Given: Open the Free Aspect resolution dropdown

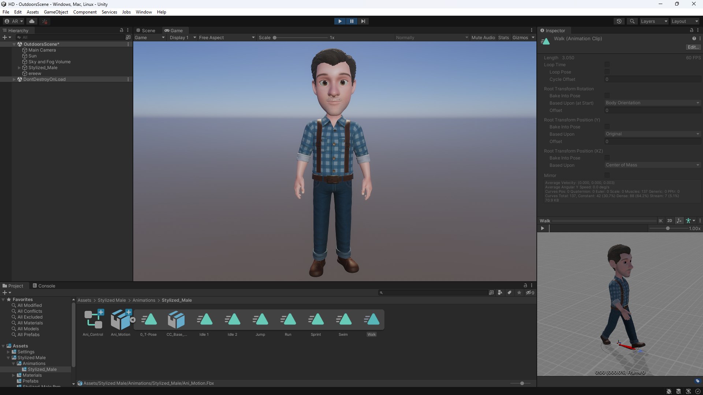Looking at the screenshot, I should tap(227, 38).
